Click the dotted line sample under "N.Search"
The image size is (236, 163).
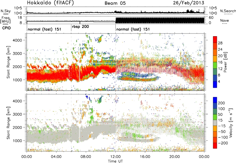pyautogui.click(x=228, y=14)
